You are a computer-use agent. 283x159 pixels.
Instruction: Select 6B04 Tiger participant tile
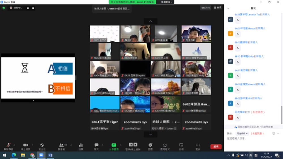[105, 122]
